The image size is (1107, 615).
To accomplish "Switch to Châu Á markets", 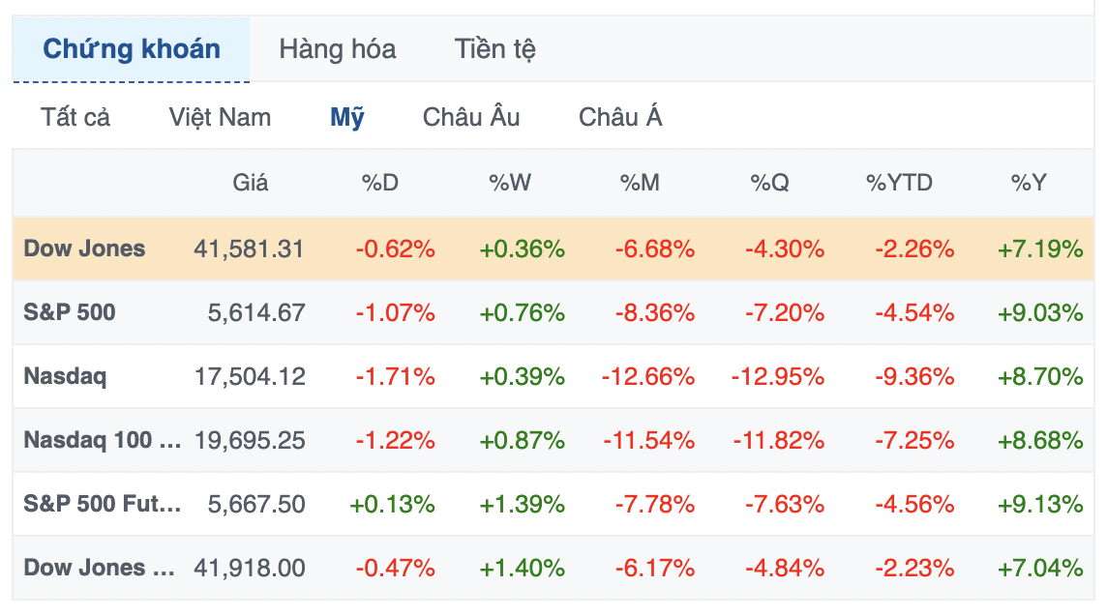I will [620, 117].
